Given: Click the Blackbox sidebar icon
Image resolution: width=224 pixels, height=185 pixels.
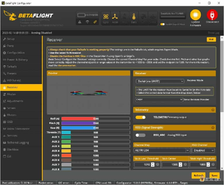Looking at the screenshot, I should pos(4,149).
